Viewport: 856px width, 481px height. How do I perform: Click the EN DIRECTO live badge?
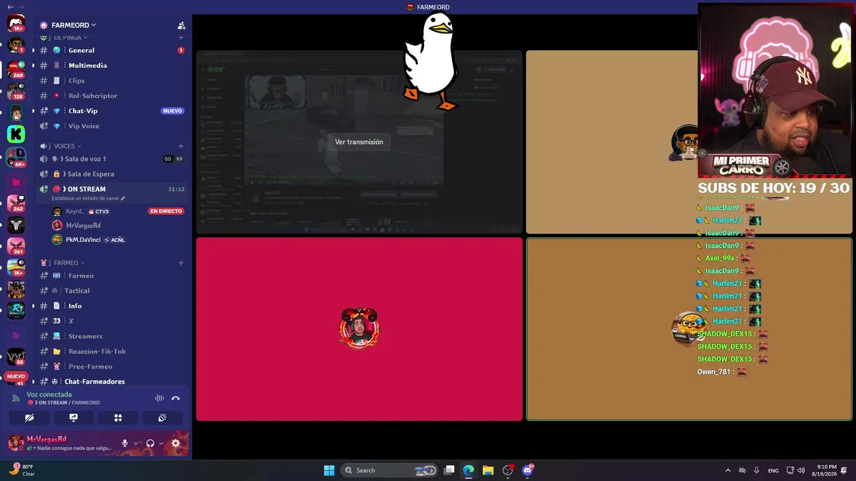point(166,211)
